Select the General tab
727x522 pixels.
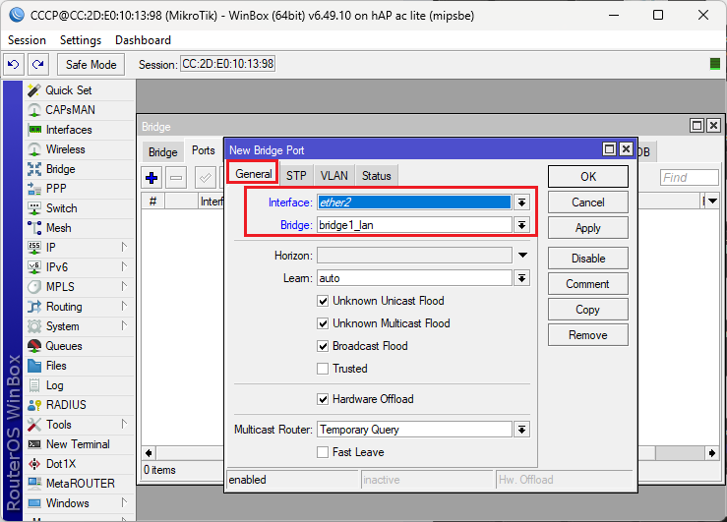click(x=253, y=174)
